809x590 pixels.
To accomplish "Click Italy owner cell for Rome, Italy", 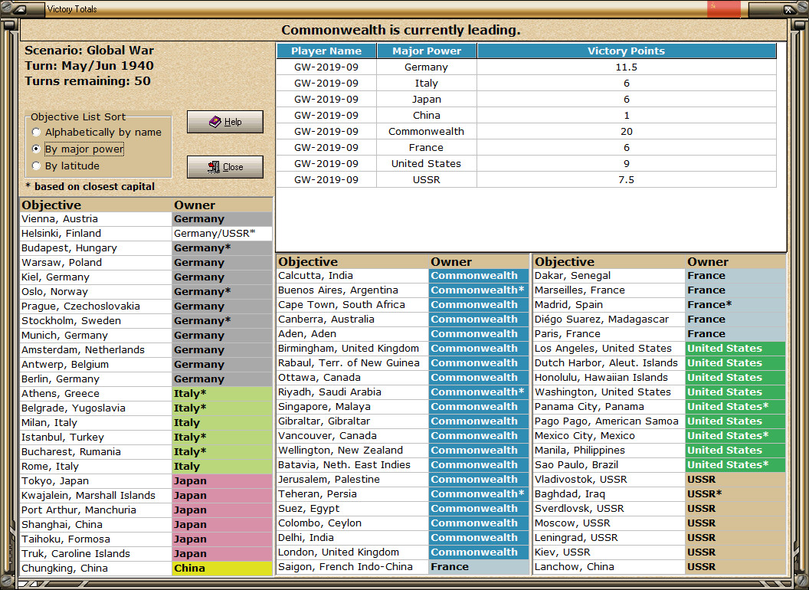I will click(222, 466).
